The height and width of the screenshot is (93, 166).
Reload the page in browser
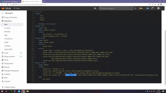point(8,4)
